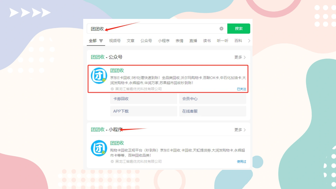Click the 公众号 publisher 黑龙江省趣优优科技有限公司

tap(139, 89)
